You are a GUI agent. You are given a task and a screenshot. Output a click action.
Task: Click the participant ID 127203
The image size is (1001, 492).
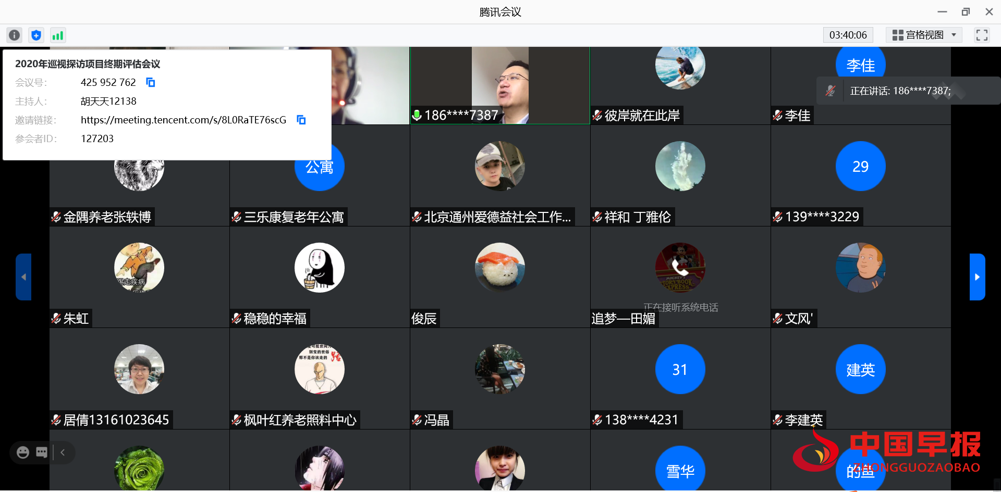click(97, 138)
